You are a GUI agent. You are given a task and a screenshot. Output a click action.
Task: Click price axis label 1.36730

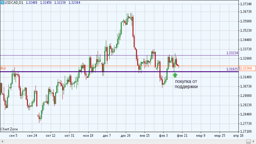(x=246, y=12)
